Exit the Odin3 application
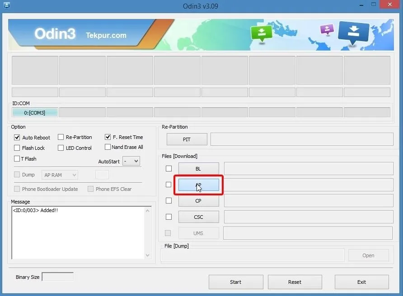The height and width of the screenshot is (296, 403). 361,282
